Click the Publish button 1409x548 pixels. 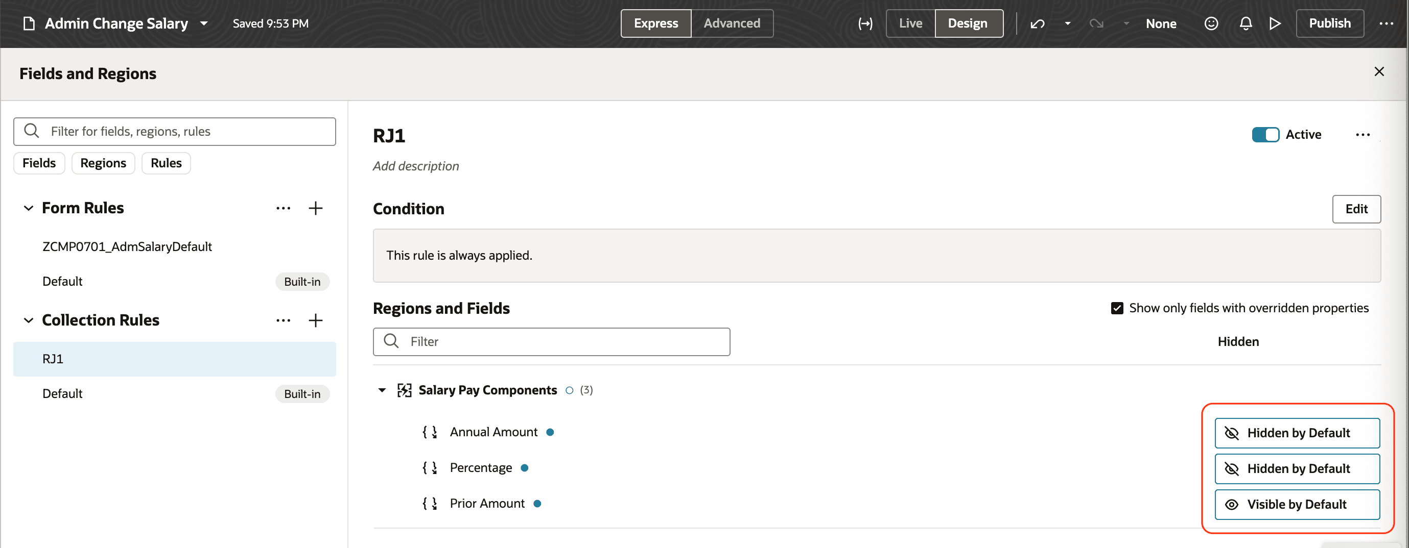pos(1329,23)
